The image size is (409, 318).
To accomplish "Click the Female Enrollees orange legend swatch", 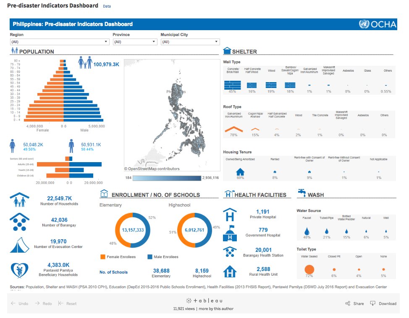I will 103,257.
